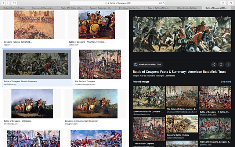Open related image Eyewitnesses at the Cowpens
The image size is (235, 147).
click(x=149, y=97)
